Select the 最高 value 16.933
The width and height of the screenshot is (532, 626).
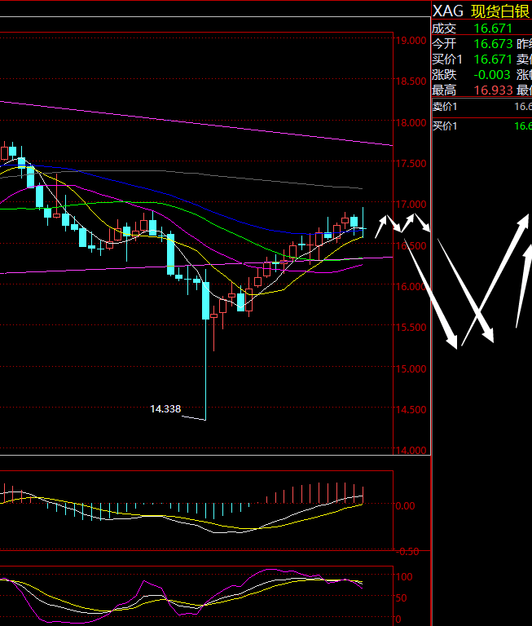493,90
